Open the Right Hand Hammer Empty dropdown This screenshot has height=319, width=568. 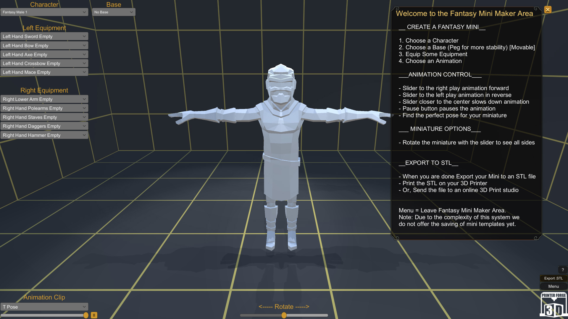pyautogui.click(x=44, y=135)
